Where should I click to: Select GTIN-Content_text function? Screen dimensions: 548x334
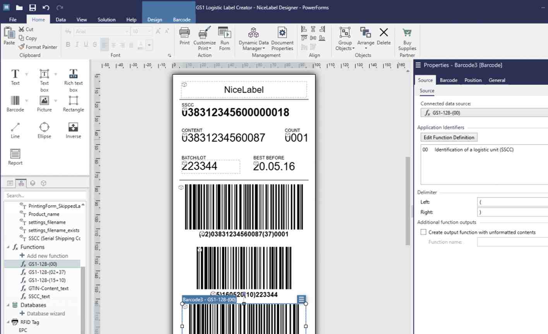click(45, 288)
